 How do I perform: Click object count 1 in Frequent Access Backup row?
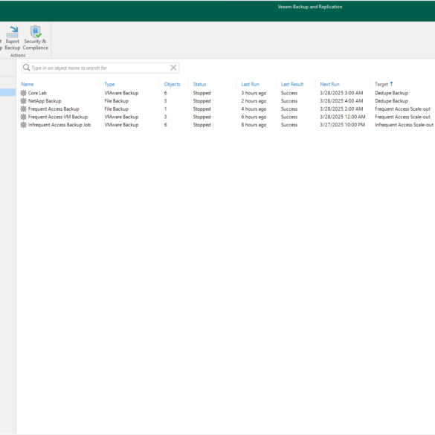click(x=165, y=109)
